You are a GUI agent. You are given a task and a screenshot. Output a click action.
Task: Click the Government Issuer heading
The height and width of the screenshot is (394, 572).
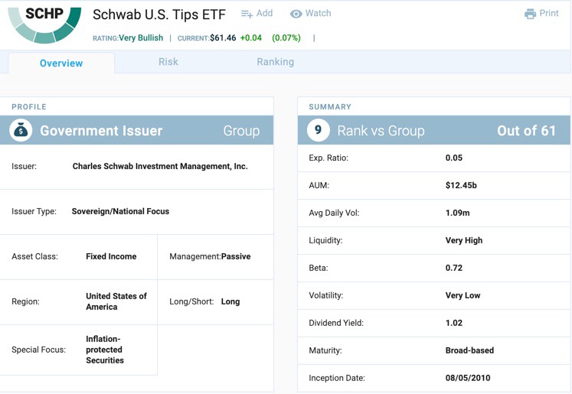click(101, 131)
